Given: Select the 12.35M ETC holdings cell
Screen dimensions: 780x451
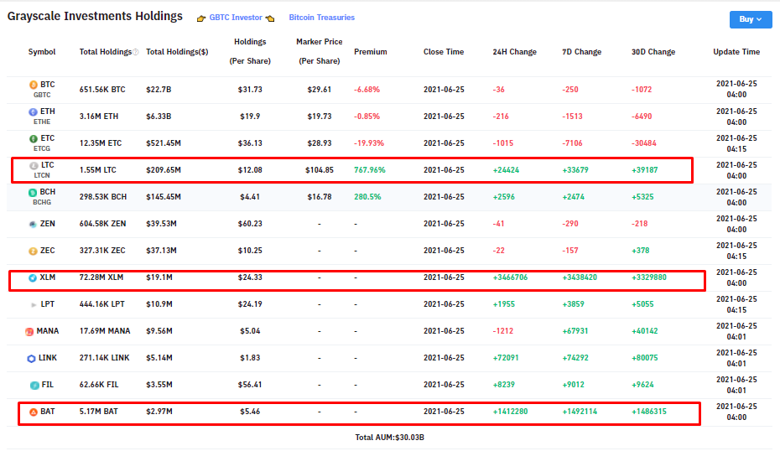Looking at the screenshot, I should (x=101, y=143).
